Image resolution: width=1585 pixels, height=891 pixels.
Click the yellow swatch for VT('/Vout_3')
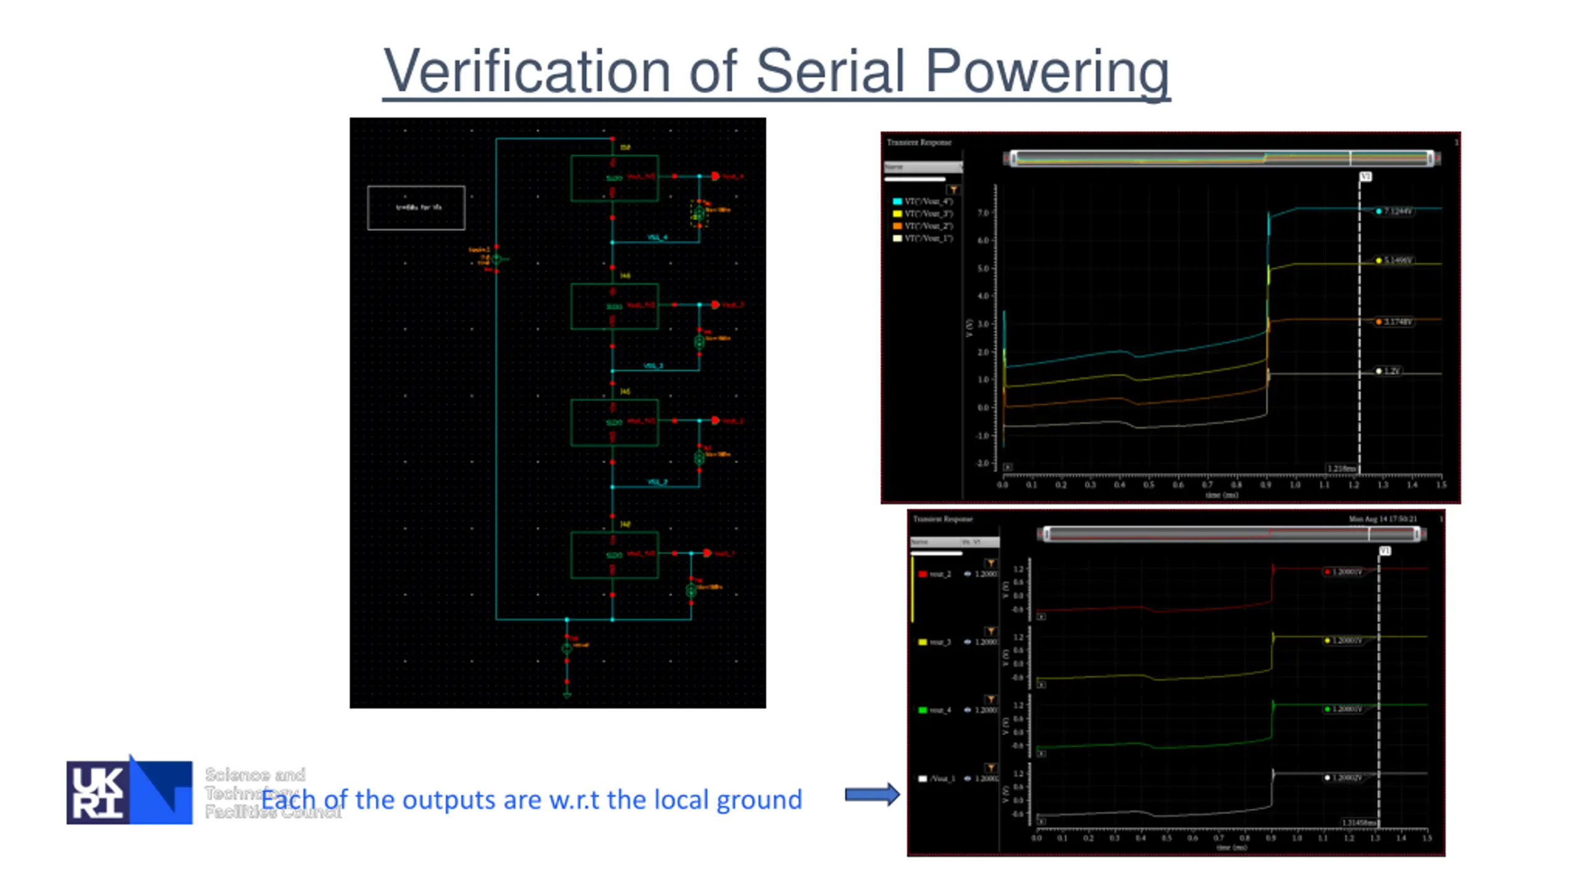pyautogui.click(x=897, y=213)
